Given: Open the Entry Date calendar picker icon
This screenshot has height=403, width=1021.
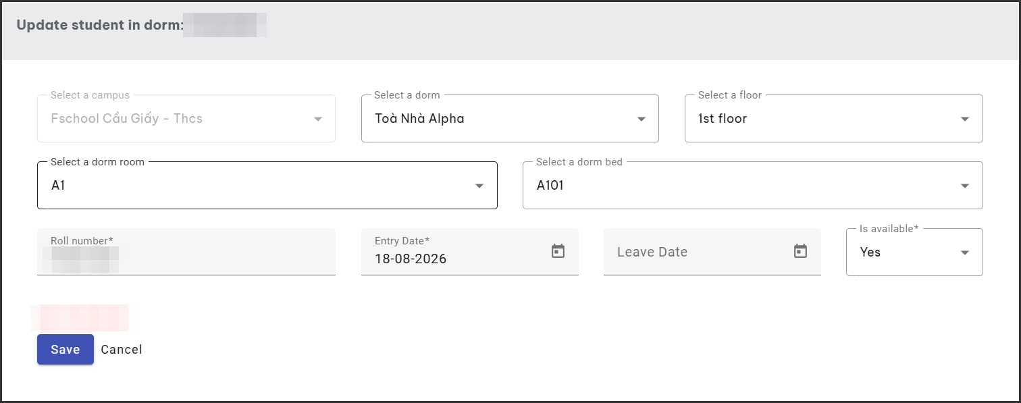Looking at the screenshot, I should point(558,251).
